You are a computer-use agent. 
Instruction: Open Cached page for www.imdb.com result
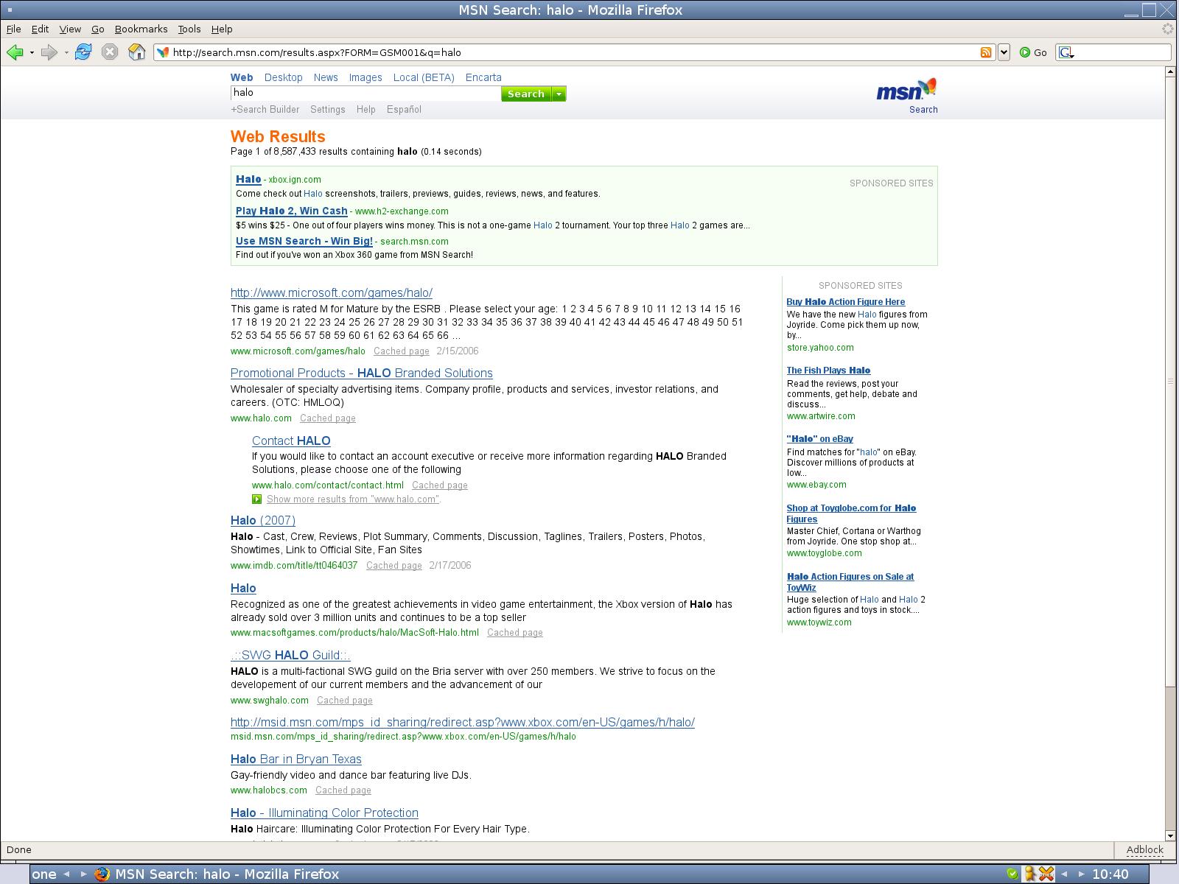coord(394,566)
